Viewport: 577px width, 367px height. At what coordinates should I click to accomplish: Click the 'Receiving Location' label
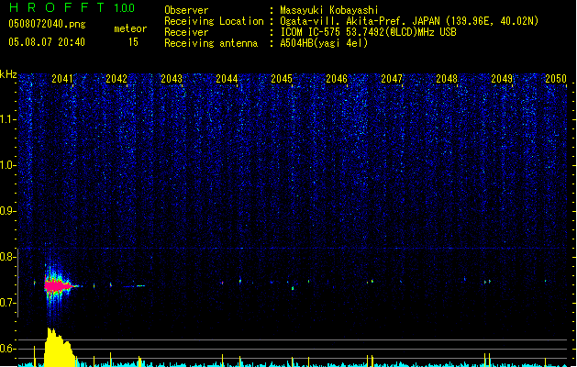(214, 21)
